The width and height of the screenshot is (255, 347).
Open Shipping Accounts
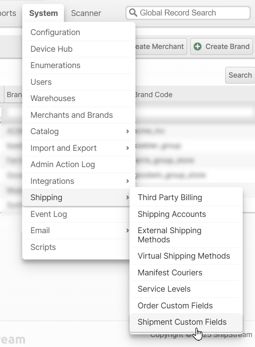pos(172,214)
